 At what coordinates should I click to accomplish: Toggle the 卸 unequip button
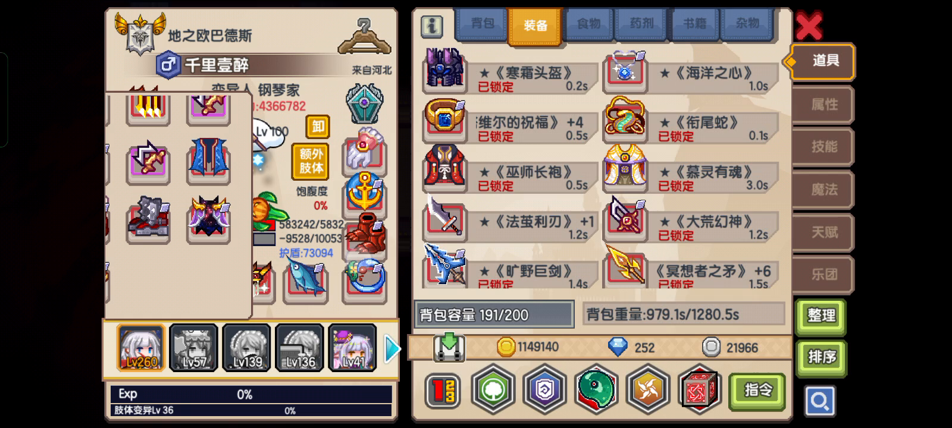coord(318,126)
